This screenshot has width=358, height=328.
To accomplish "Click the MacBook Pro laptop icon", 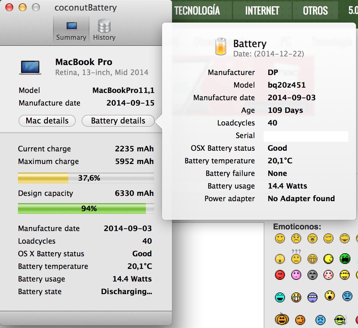I will coord(30,67).
